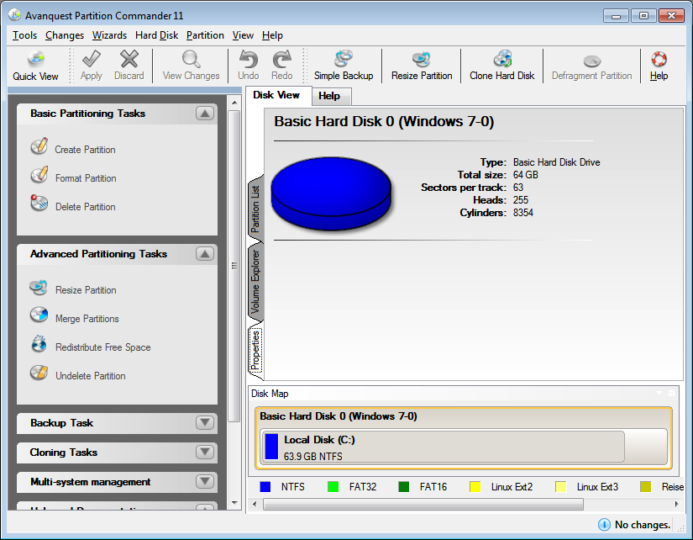This screenshot has width=693, height=540.
Task: Click the Delete Partition link
Action: coord(86,207)
